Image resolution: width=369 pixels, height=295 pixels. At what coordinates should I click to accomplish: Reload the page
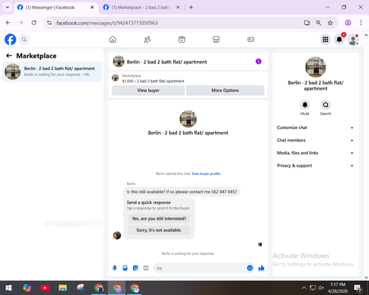[x=34, y=23]
